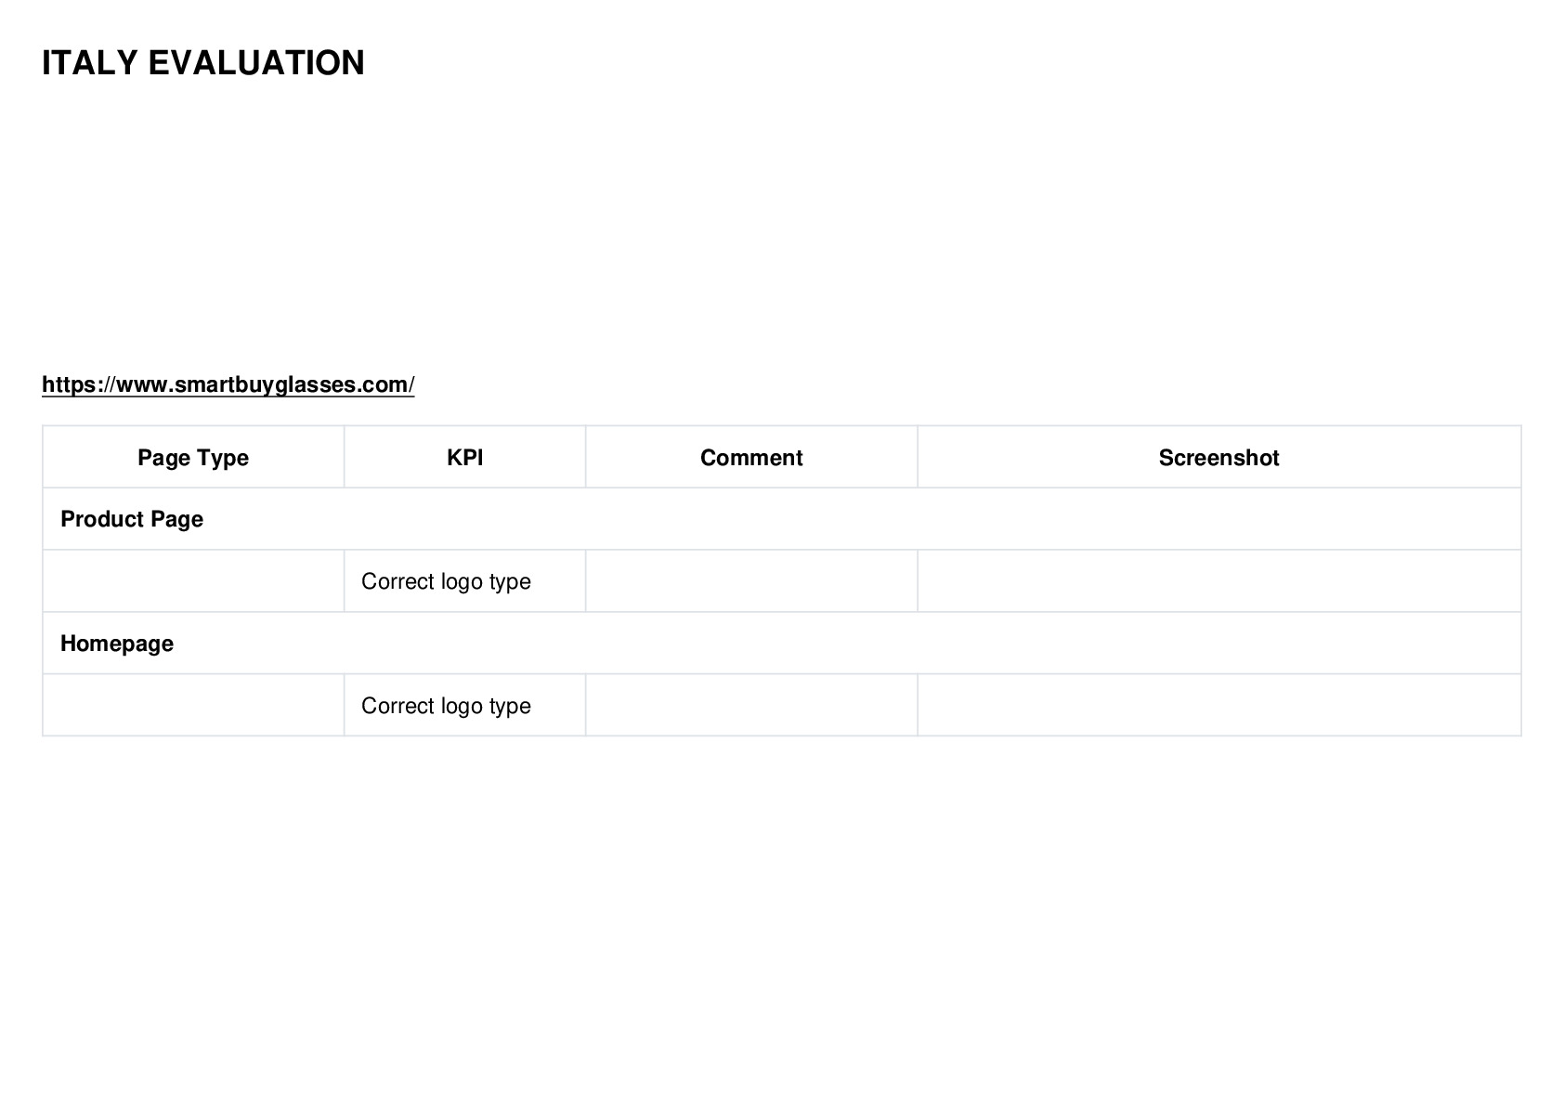1564x1106 pixels.
Task: Click the Product Page section heading
Action: [x=132, y=519]
